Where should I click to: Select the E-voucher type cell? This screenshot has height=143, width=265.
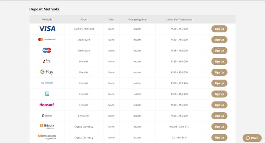tap(84, 116)
